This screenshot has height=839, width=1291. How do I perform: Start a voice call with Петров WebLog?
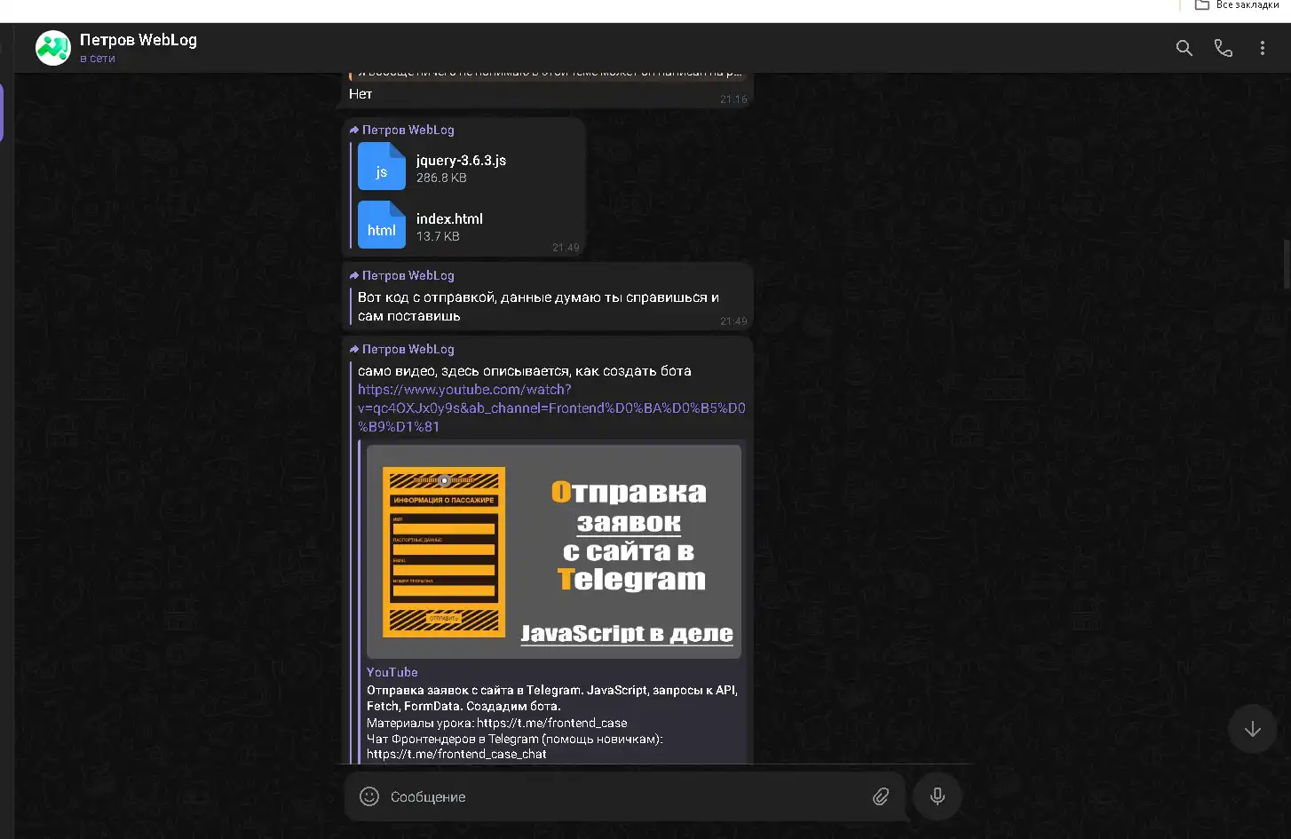(1224, 48)
